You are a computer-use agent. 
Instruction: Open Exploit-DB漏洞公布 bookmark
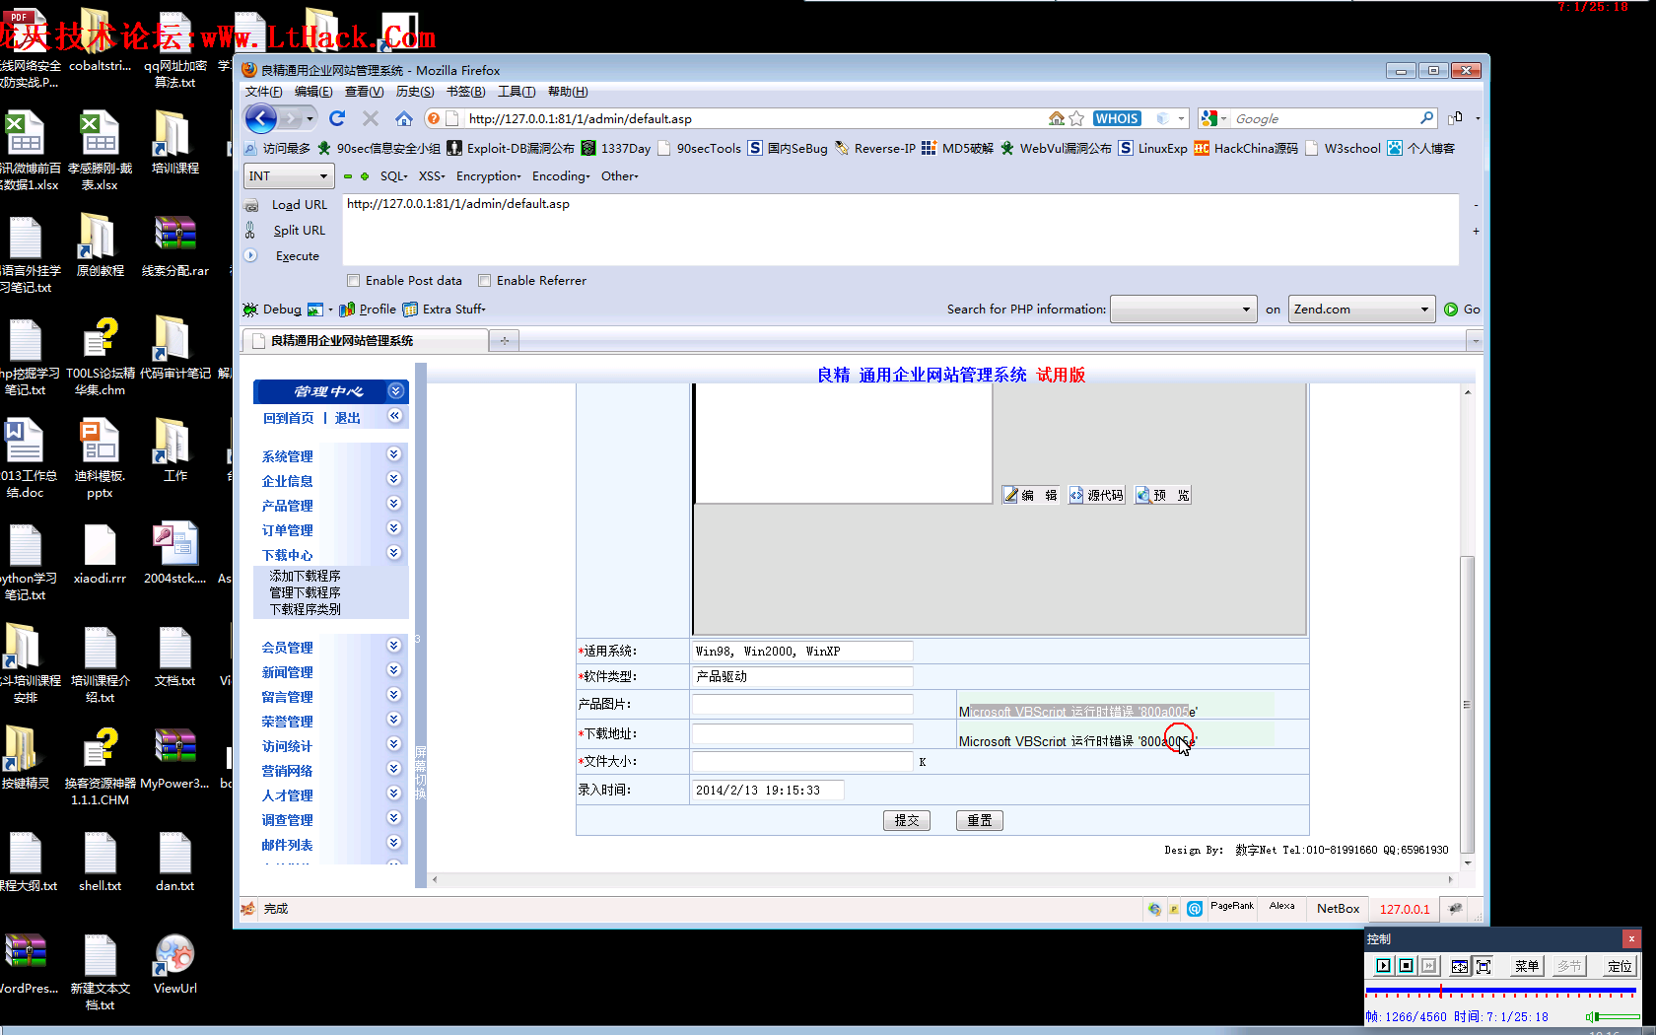[x=511, y=148]
